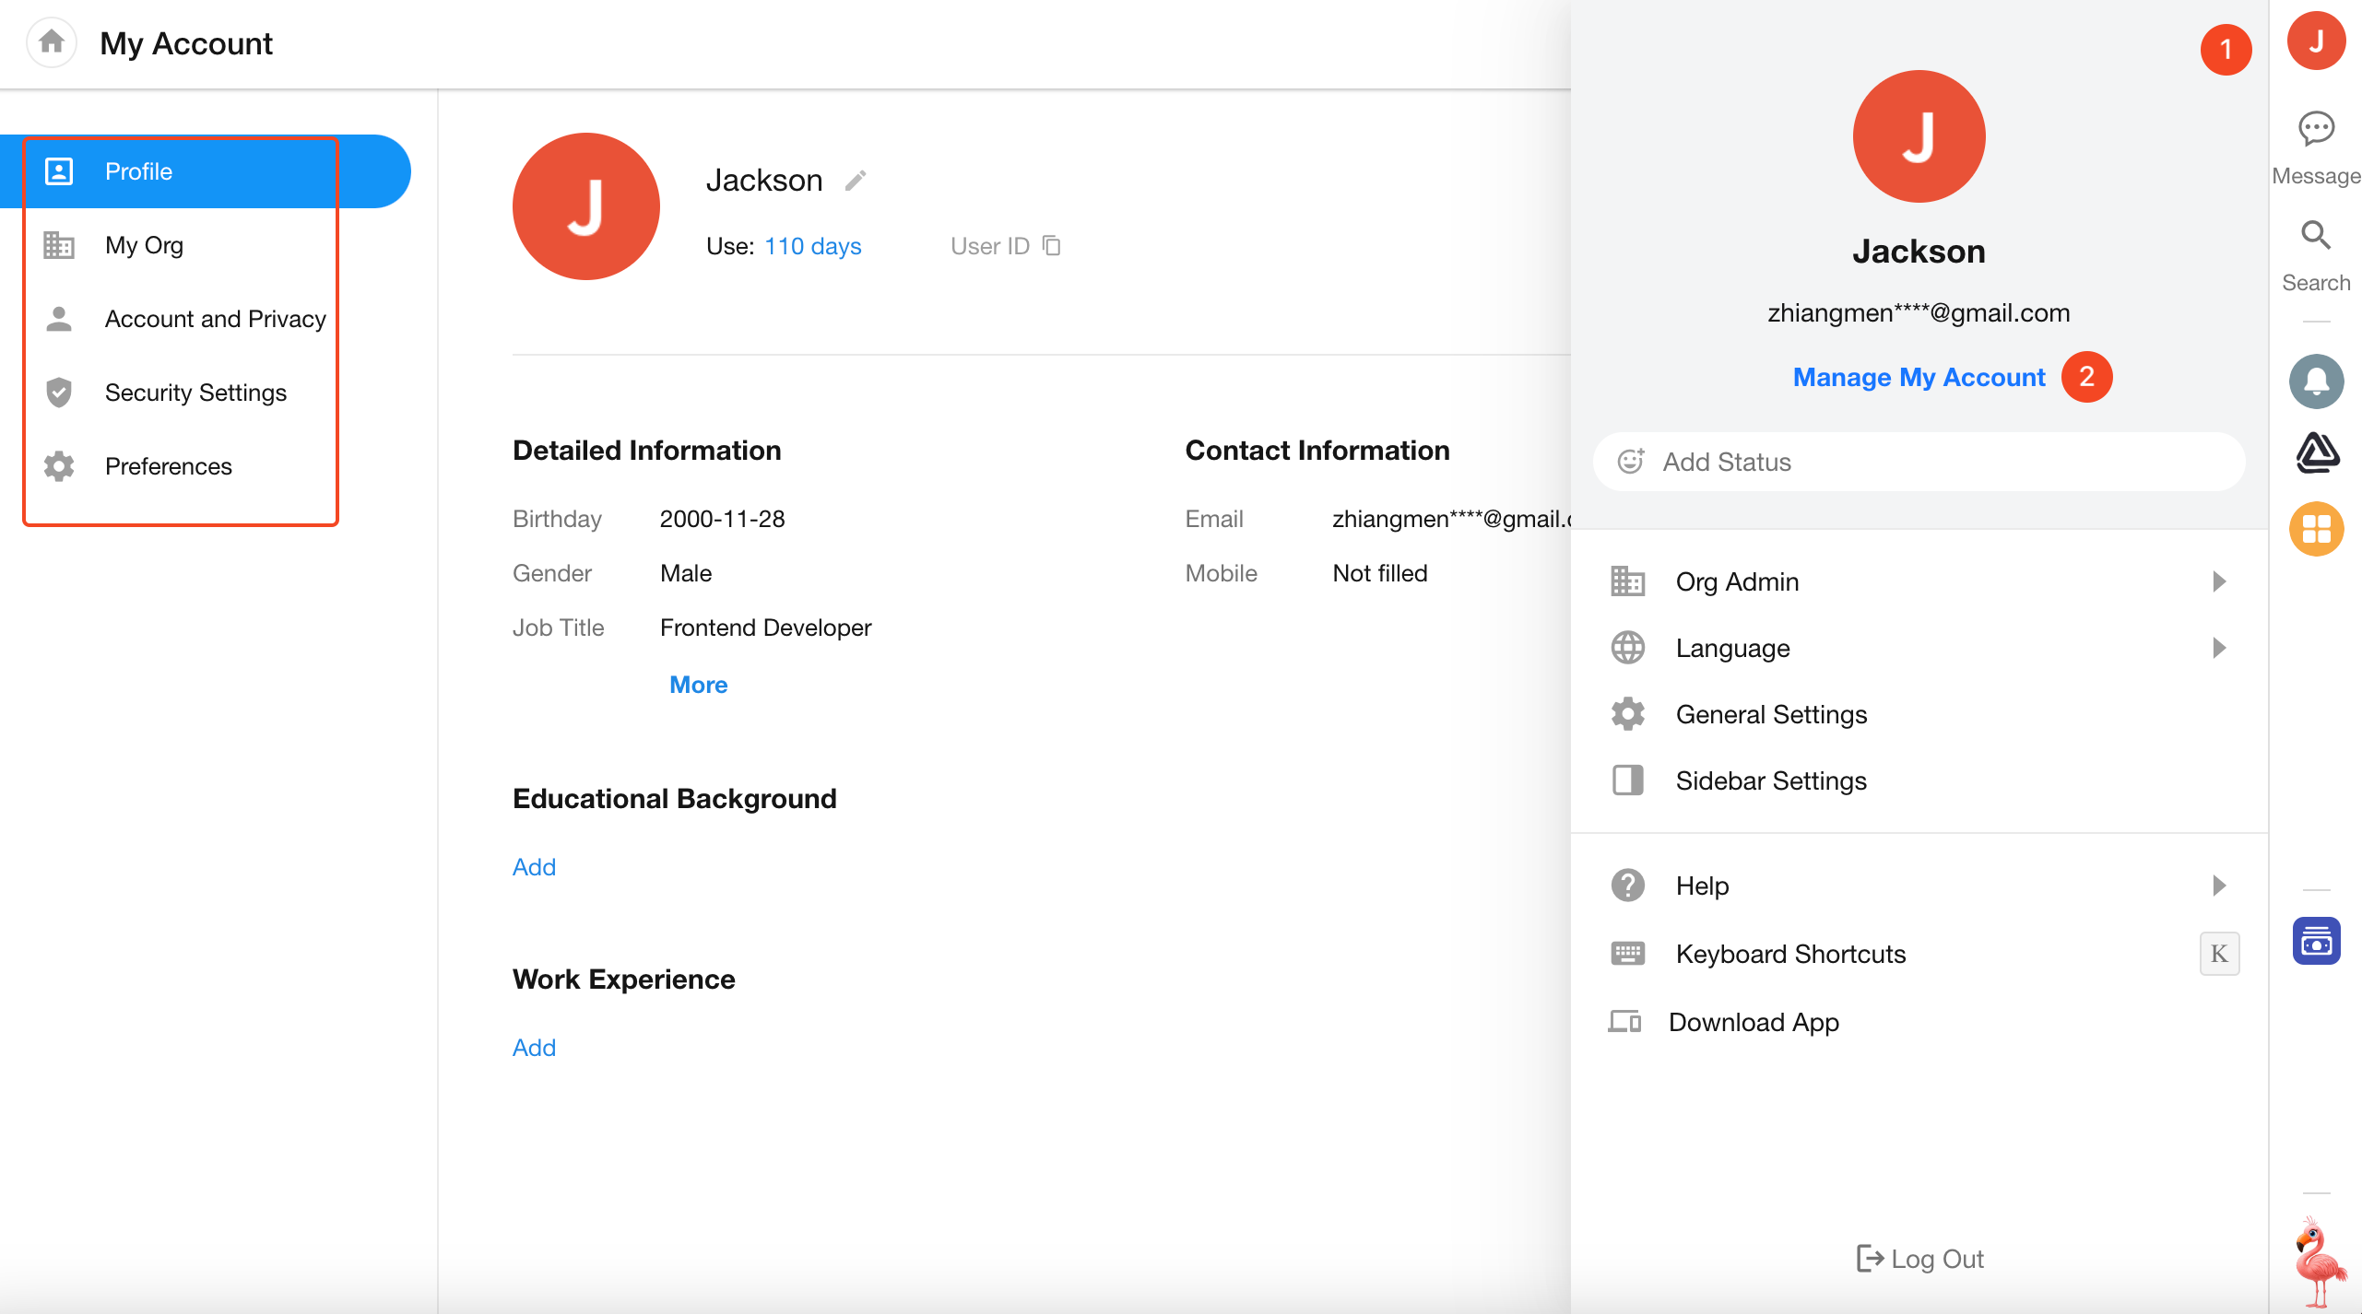Viewport: 2362px width, 1314px height.
Task: Expand the Help submenu arrow
Action: (2219, 886)
